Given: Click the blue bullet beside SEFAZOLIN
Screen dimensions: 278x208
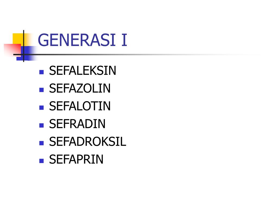Looking at the screenshot, I should [42, 90].
